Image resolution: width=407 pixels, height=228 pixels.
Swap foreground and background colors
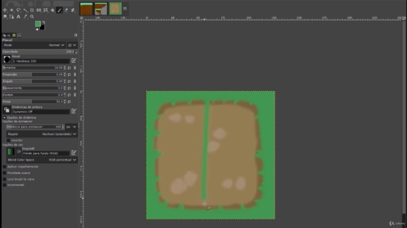tap(44, 22)
